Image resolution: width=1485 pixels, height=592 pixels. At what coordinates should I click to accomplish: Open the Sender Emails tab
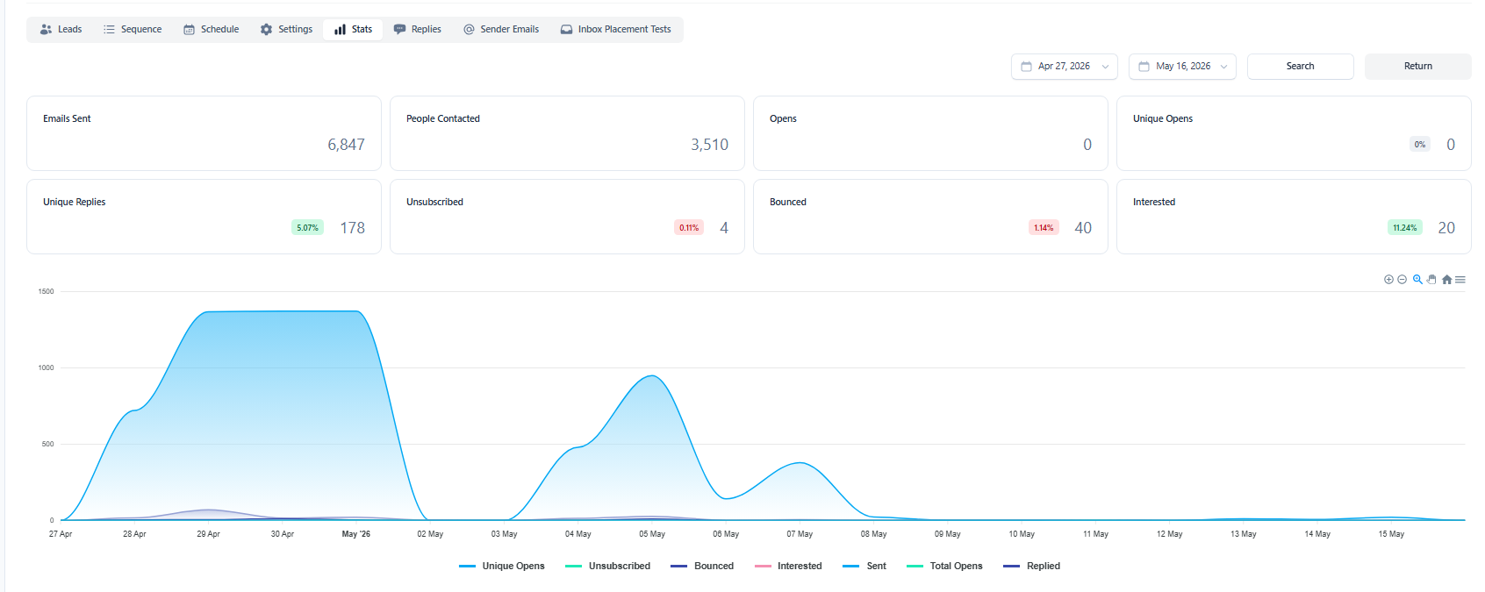(x=501, y=30)
